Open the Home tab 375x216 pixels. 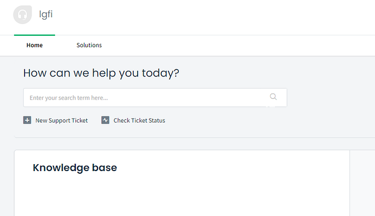point(34,45)
